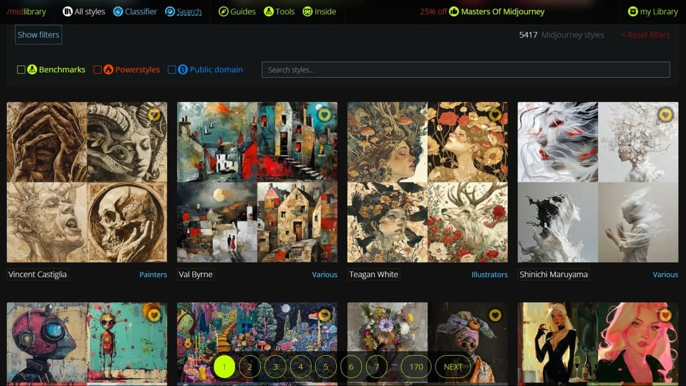This screenshot has height=386, width=686.
Task: Click the Painters category under Vincent Castiglia
Action: (153, 275)
